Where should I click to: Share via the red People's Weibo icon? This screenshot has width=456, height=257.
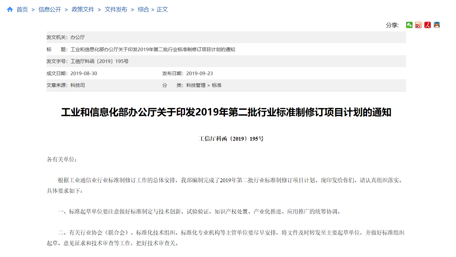tap(428, 25)
